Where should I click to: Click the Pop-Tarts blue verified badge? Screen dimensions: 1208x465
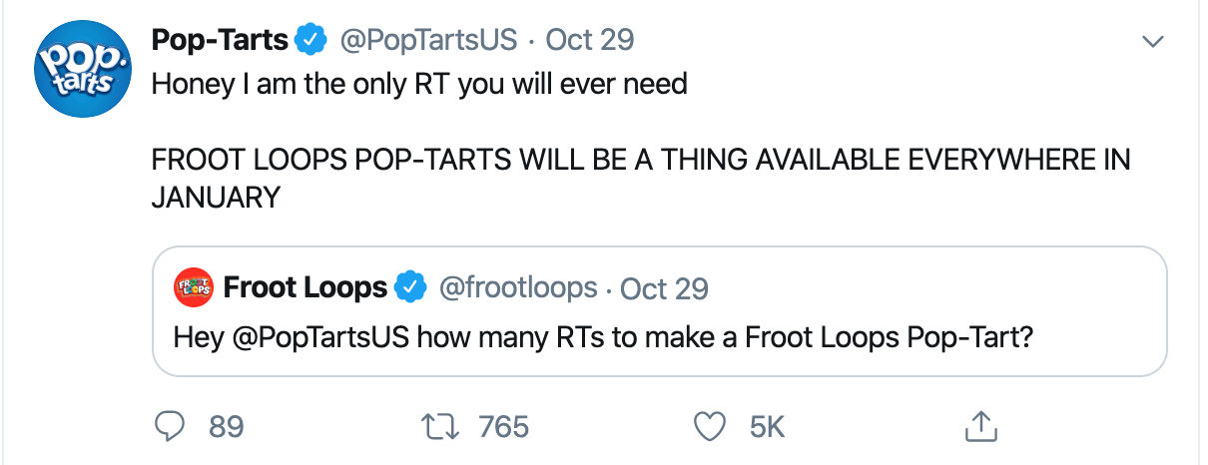tap(312, 41)
